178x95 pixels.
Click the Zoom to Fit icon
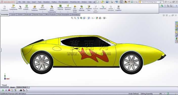(x=72, y=18)
